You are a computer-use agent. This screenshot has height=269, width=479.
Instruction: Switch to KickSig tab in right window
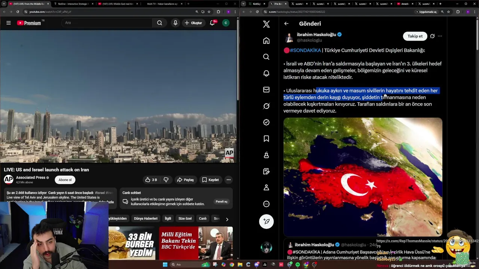tap(257, 4)
